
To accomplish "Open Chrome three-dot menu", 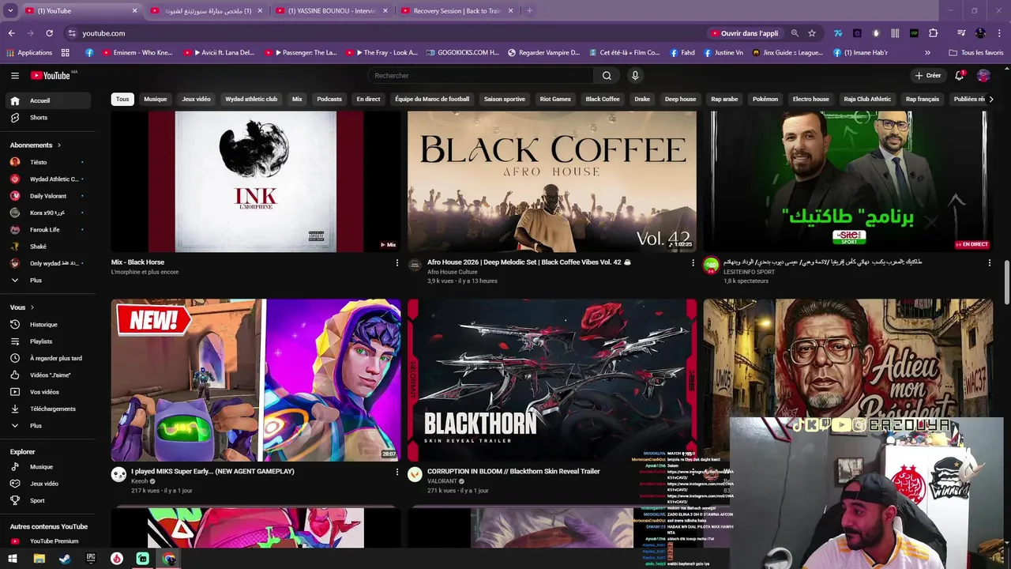I will pos(998,33).
